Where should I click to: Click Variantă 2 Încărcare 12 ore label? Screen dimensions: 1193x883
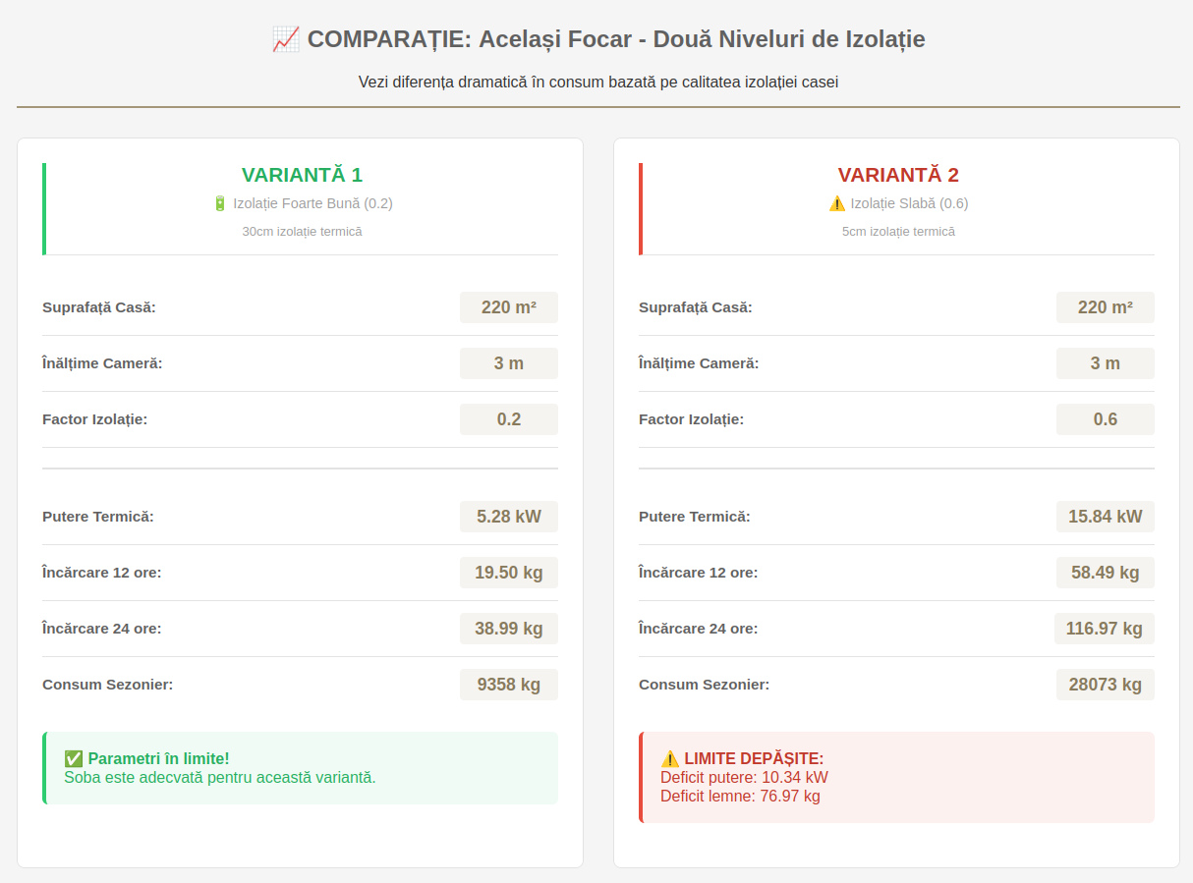(698, 573)
